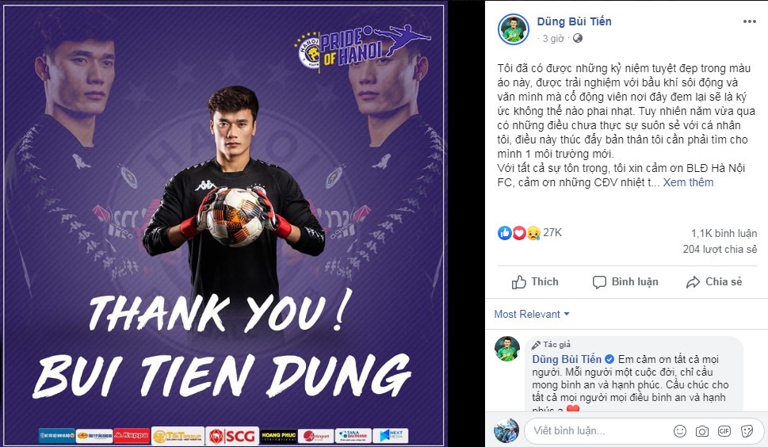Open the emoji picker in comment box
The width and height of the screenshot is (768, 447).
pyautogui.click(x=680, y=431)
